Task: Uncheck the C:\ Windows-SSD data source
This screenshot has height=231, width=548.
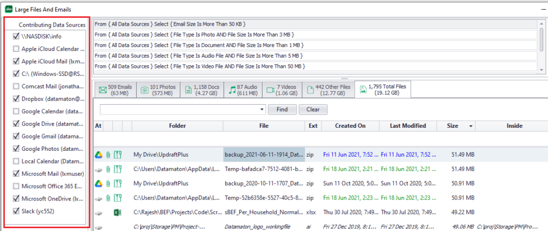Action: [x=16, y=74]
